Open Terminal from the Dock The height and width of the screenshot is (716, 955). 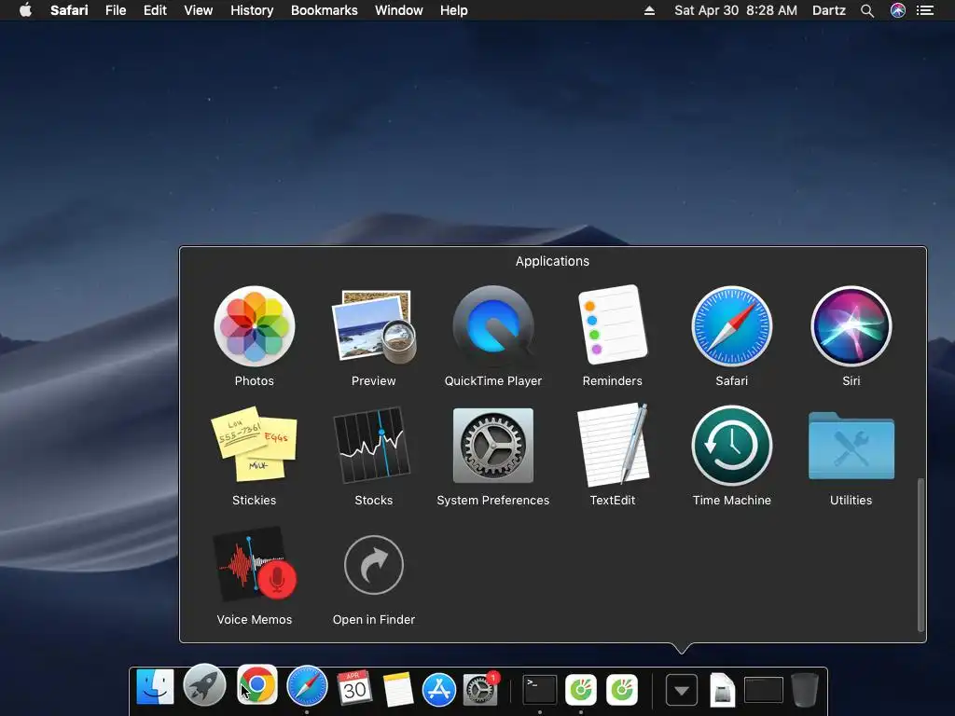(540, 689)
